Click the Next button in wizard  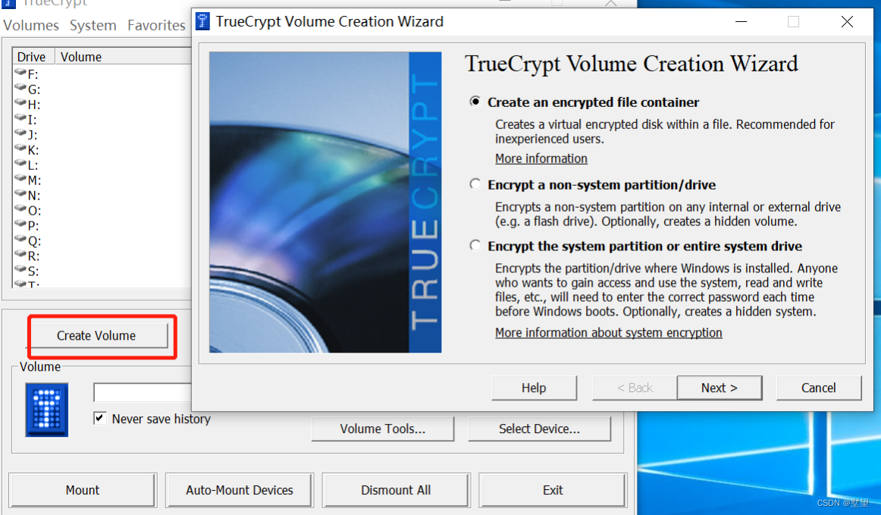[x=720, y=388]
